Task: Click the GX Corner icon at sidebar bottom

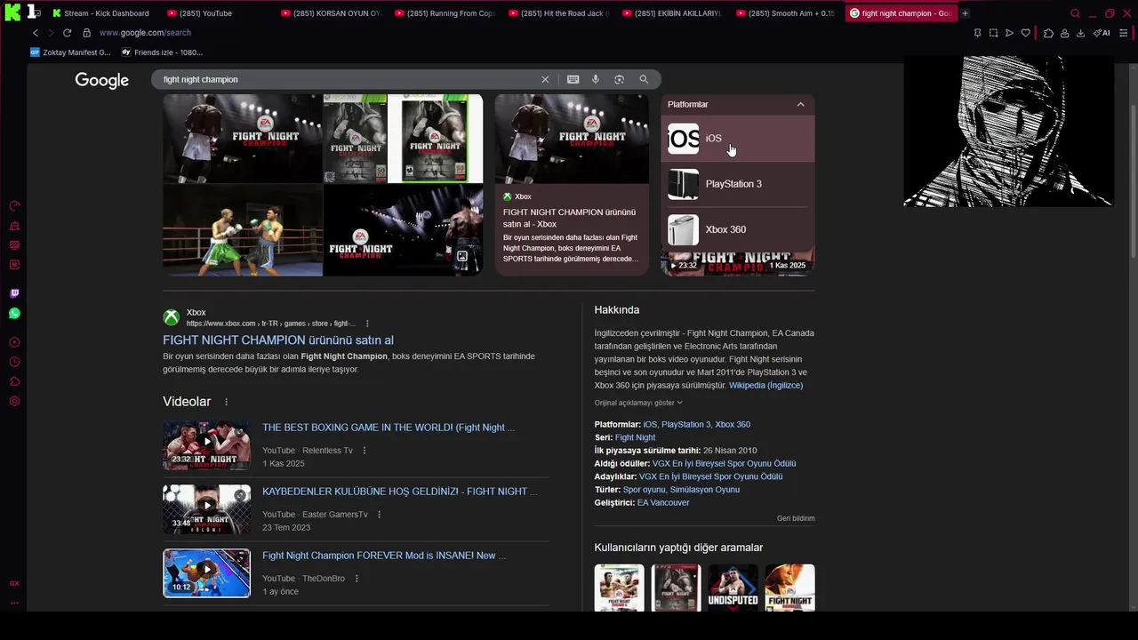Action: pos(14,583)
